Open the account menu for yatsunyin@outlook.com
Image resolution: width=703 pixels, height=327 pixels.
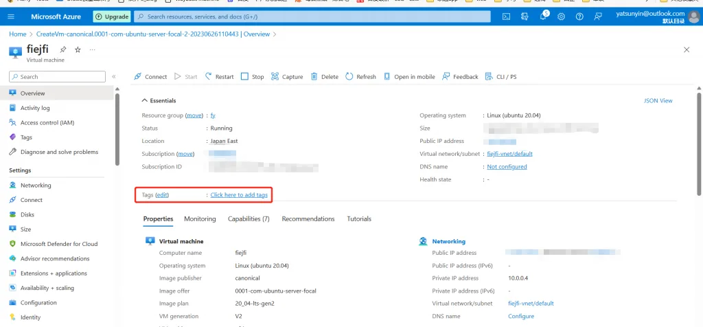(656, 17)
